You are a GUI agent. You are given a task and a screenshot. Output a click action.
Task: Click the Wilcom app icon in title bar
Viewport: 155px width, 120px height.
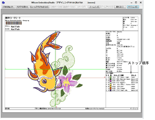click(x=3, y=2)
